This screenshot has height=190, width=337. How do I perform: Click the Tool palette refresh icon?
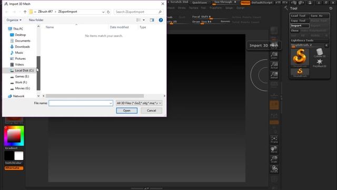(331, 8)
